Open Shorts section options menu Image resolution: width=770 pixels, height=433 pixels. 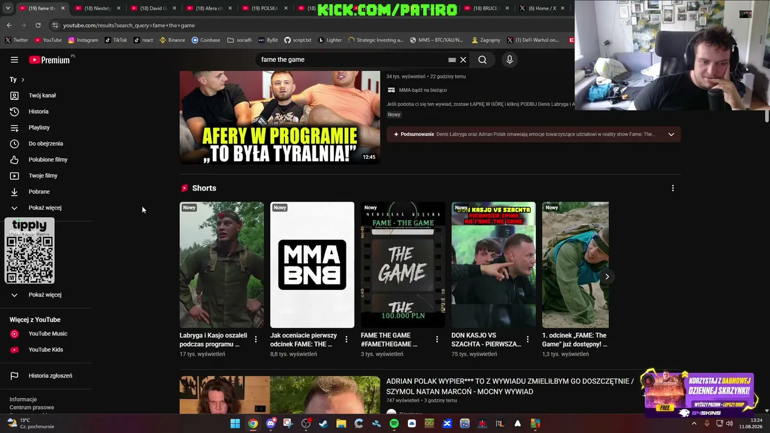[x=673, y=188]
